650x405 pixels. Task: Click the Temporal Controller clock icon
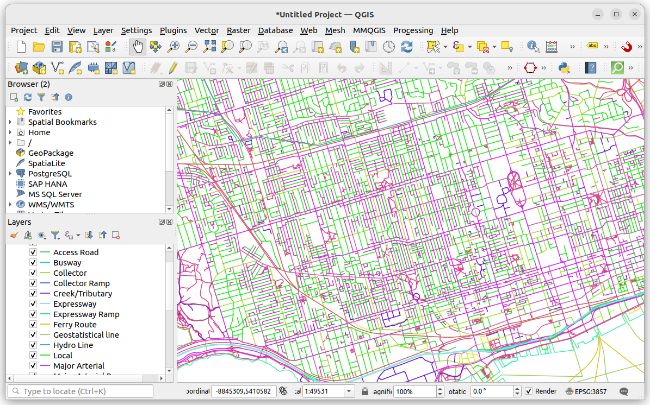click(388, 47)
